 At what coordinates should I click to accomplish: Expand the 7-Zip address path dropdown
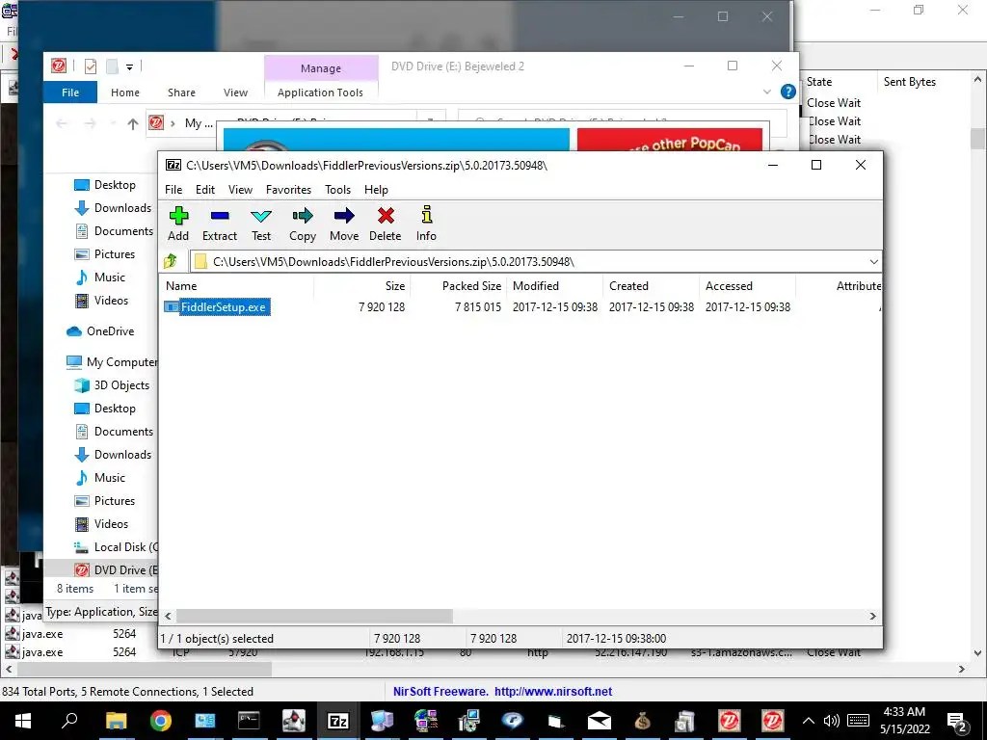point(873,262)
